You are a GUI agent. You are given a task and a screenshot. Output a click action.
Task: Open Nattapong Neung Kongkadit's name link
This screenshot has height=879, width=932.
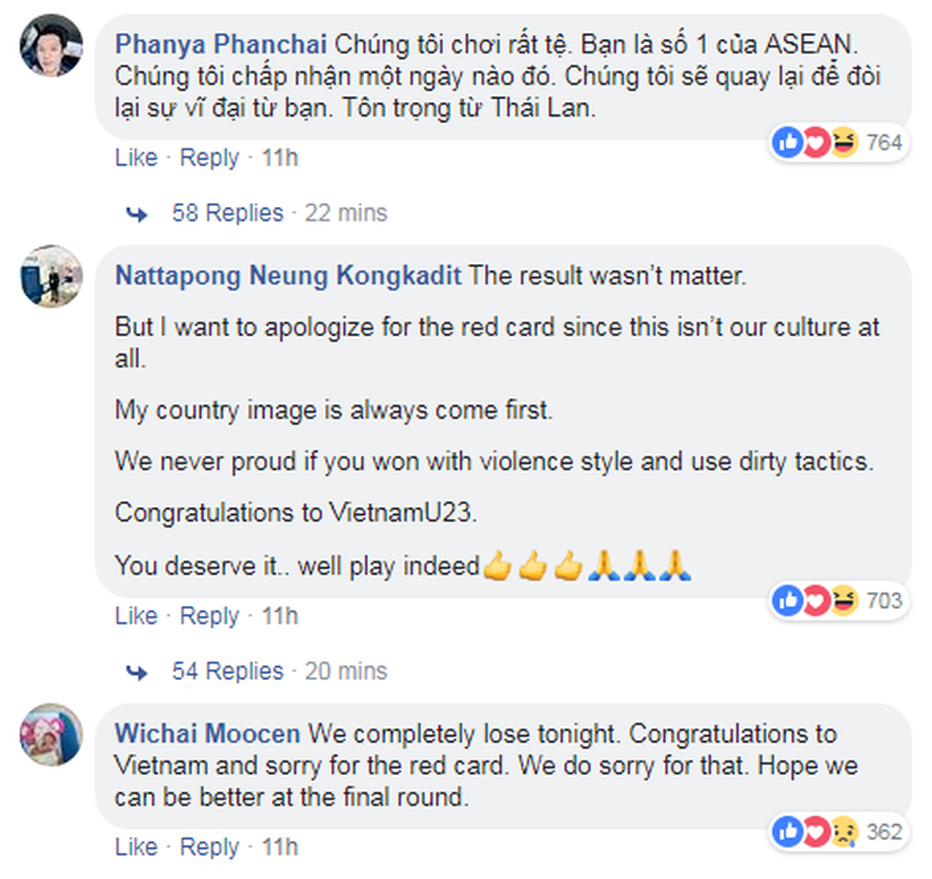(x=288, y=275)
